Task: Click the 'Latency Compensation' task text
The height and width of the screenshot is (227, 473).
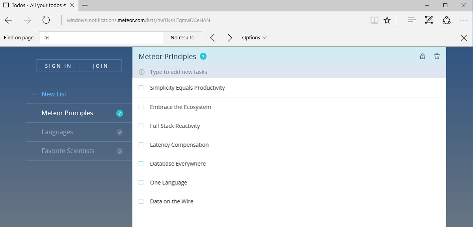Action: point(179,144)
